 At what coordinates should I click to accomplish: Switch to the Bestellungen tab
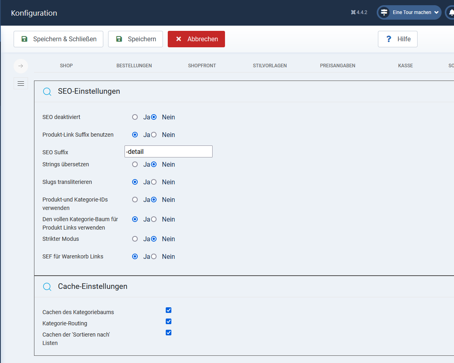click(x=134, y=66)
